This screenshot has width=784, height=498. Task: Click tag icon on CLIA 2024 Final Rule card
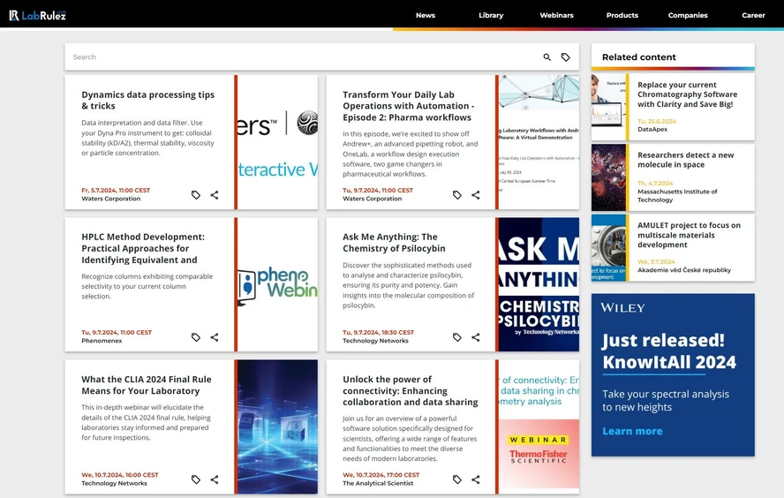[x=196, y=479]
